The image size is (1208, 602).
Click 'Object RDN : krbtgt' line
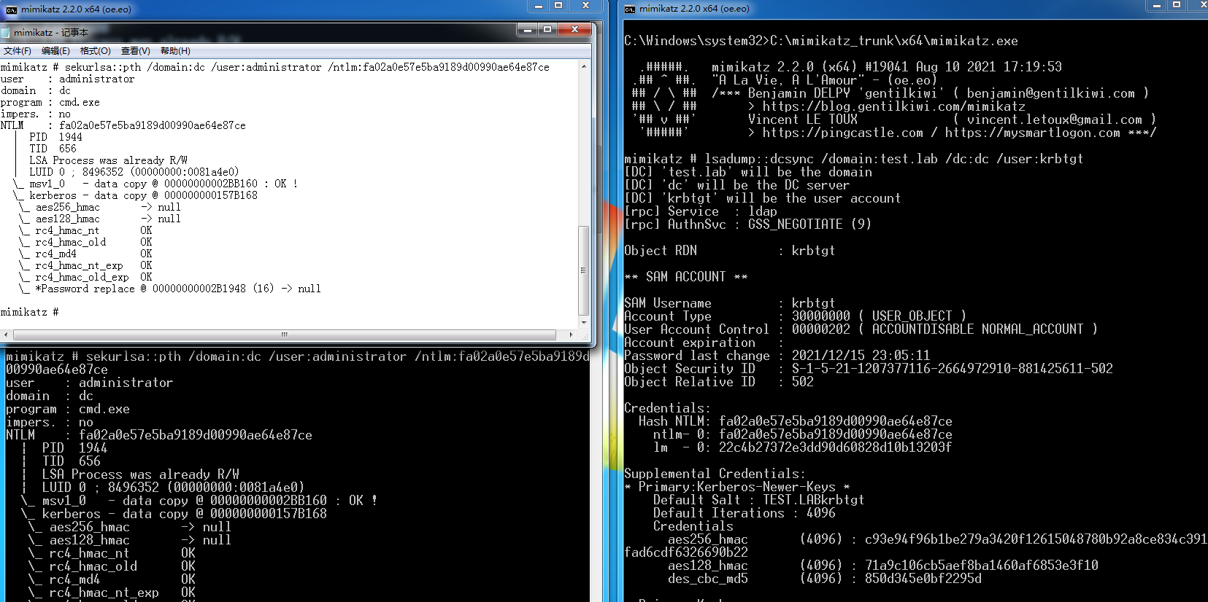(729, 251)
